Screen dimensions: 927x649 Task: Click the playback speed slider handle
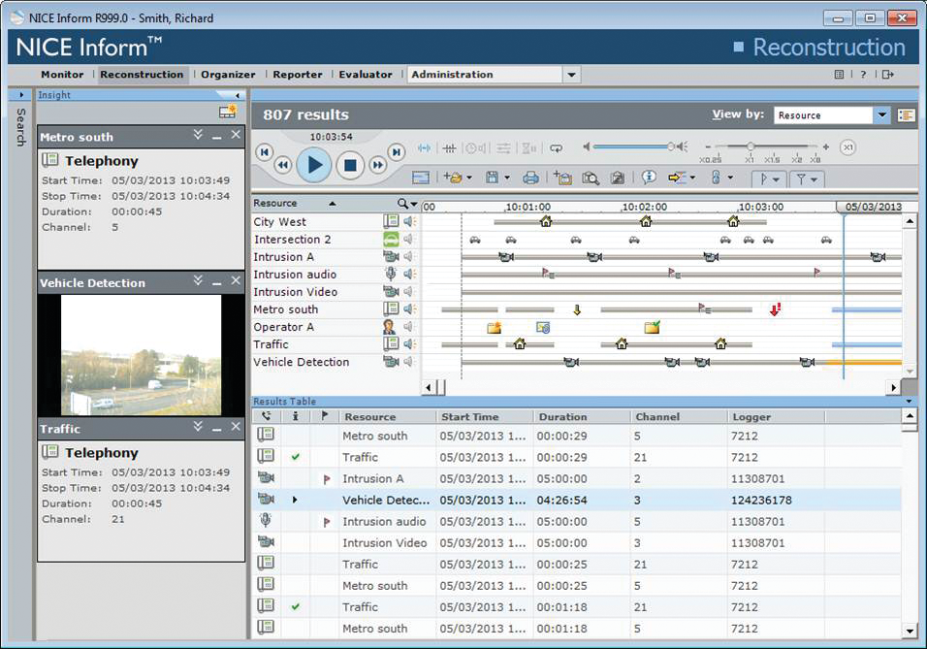coord(751,146)
